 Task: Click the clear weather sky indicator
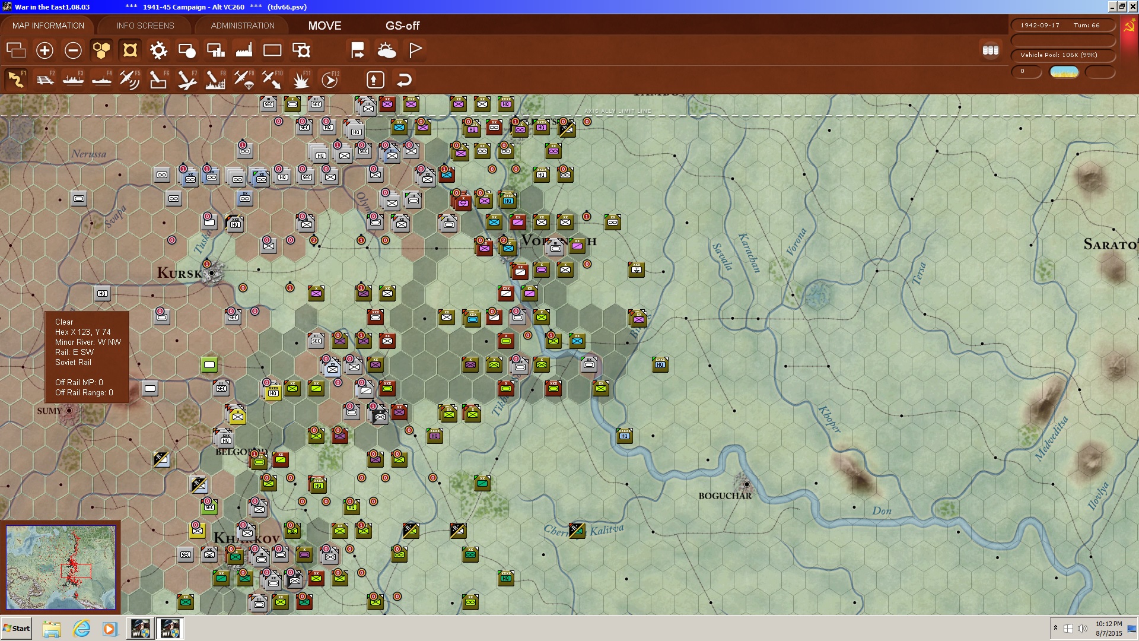click(1064, 72)
